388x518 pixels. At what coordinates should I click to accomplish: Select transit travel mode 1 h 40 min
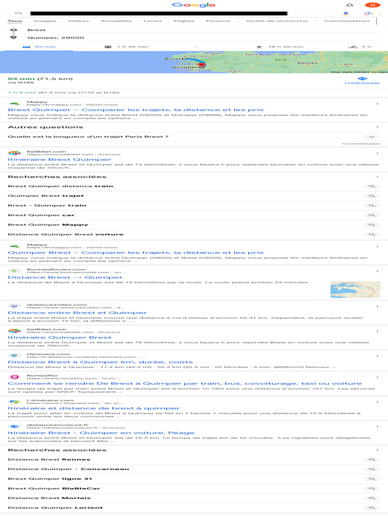pyautogui.click(x=126, y=47)
